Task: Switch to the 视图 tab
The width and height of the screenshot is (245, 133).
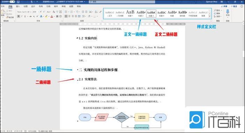Action: click(x=71, y=6)
